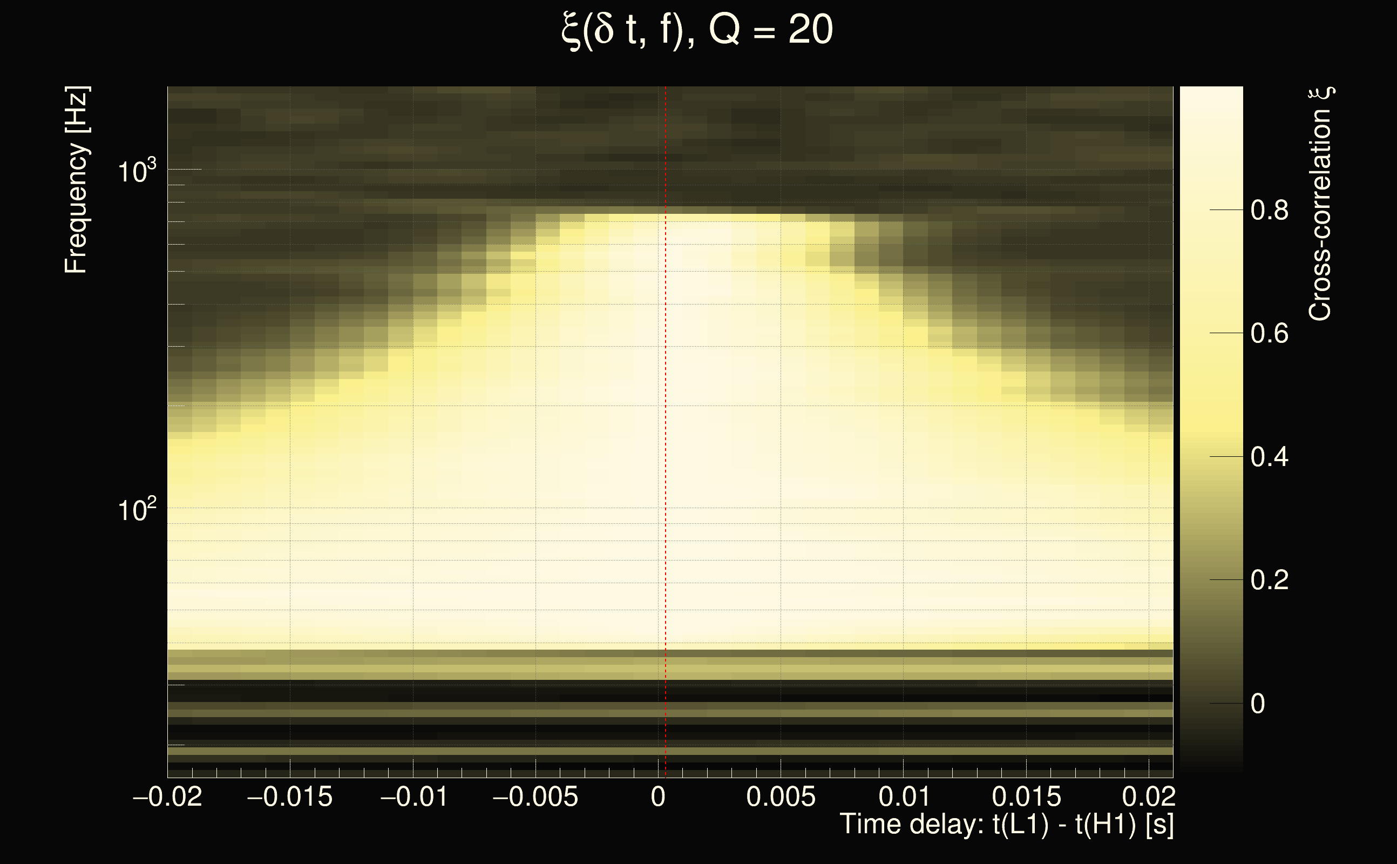Click the −0.01 time delay tick label
This screenshot has width=1397, height=864.
[413, 796]
